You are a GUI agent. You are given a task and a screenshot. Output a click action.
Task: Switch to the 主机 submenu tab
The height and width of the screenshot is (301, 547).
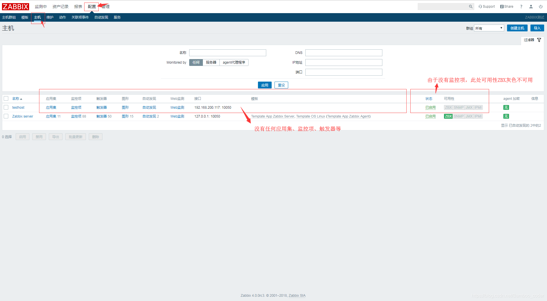coord(37,17)
